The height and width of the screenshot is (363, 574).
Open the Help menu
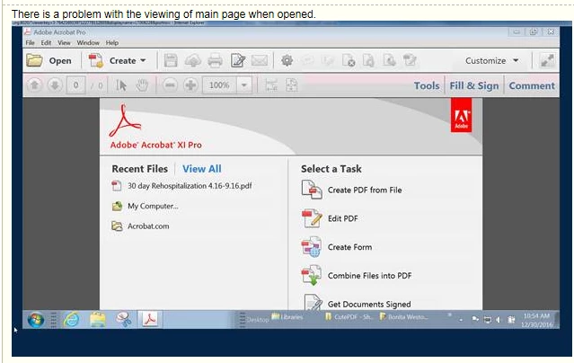point(112,43)
